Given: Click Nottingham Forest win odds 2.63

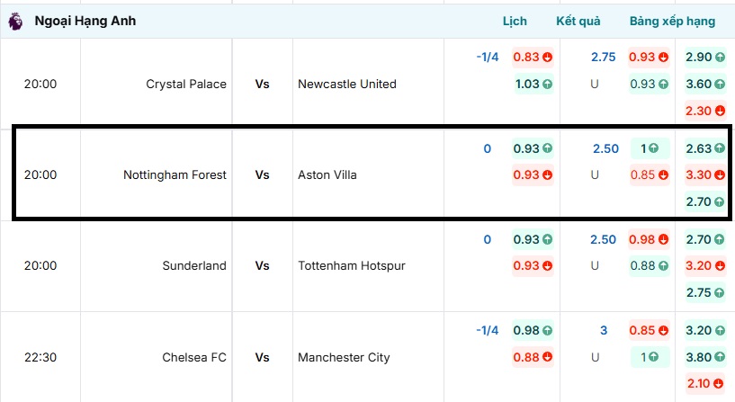Looking at the screenshot, I should click(x=704, y=148).
